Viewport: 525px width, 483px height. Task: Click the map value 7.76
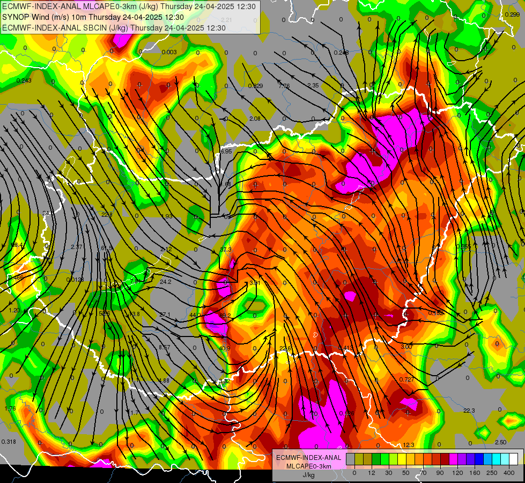(284, 86)
